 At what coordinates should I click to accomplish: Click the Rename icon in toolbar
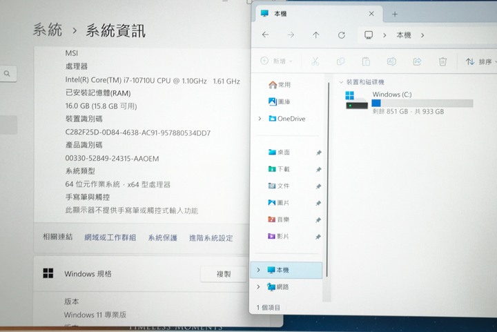(x=391, y=61)
